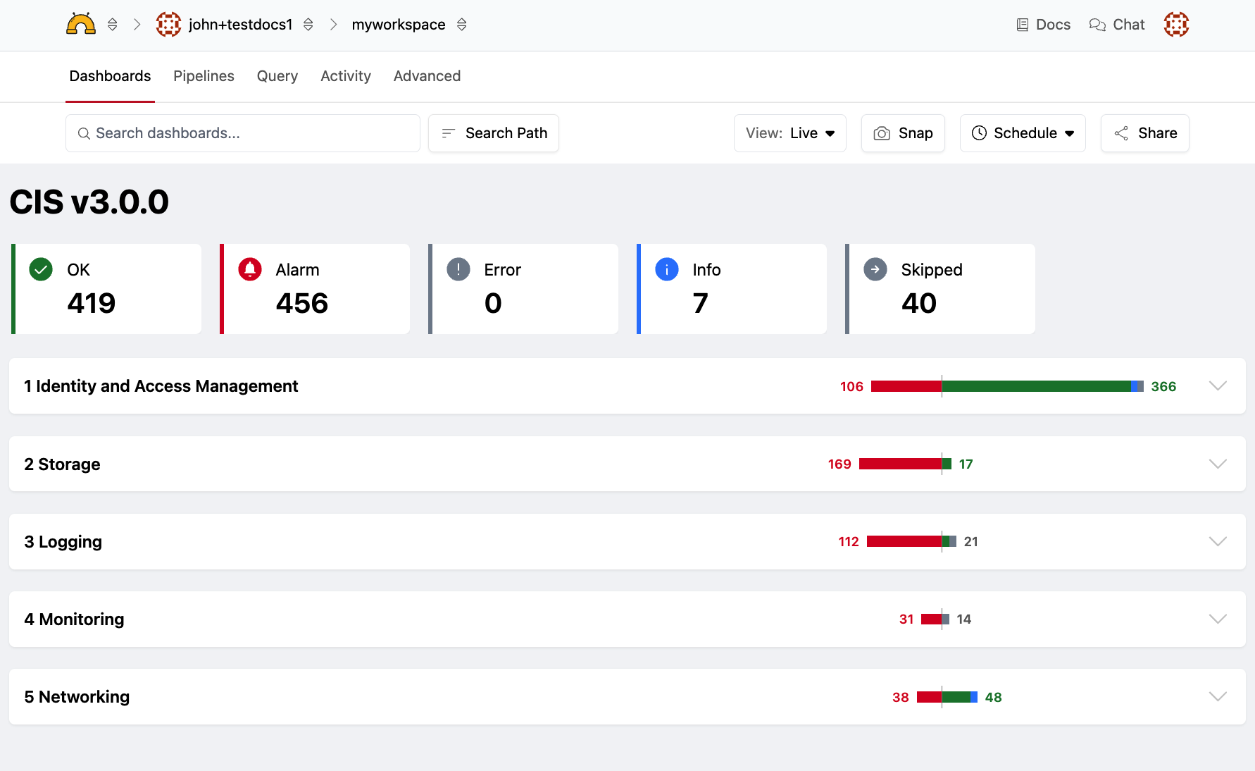This screenshot has width=1255, height=771.
Task: Click the green OK checkmark icon
Action: [41, 269]
